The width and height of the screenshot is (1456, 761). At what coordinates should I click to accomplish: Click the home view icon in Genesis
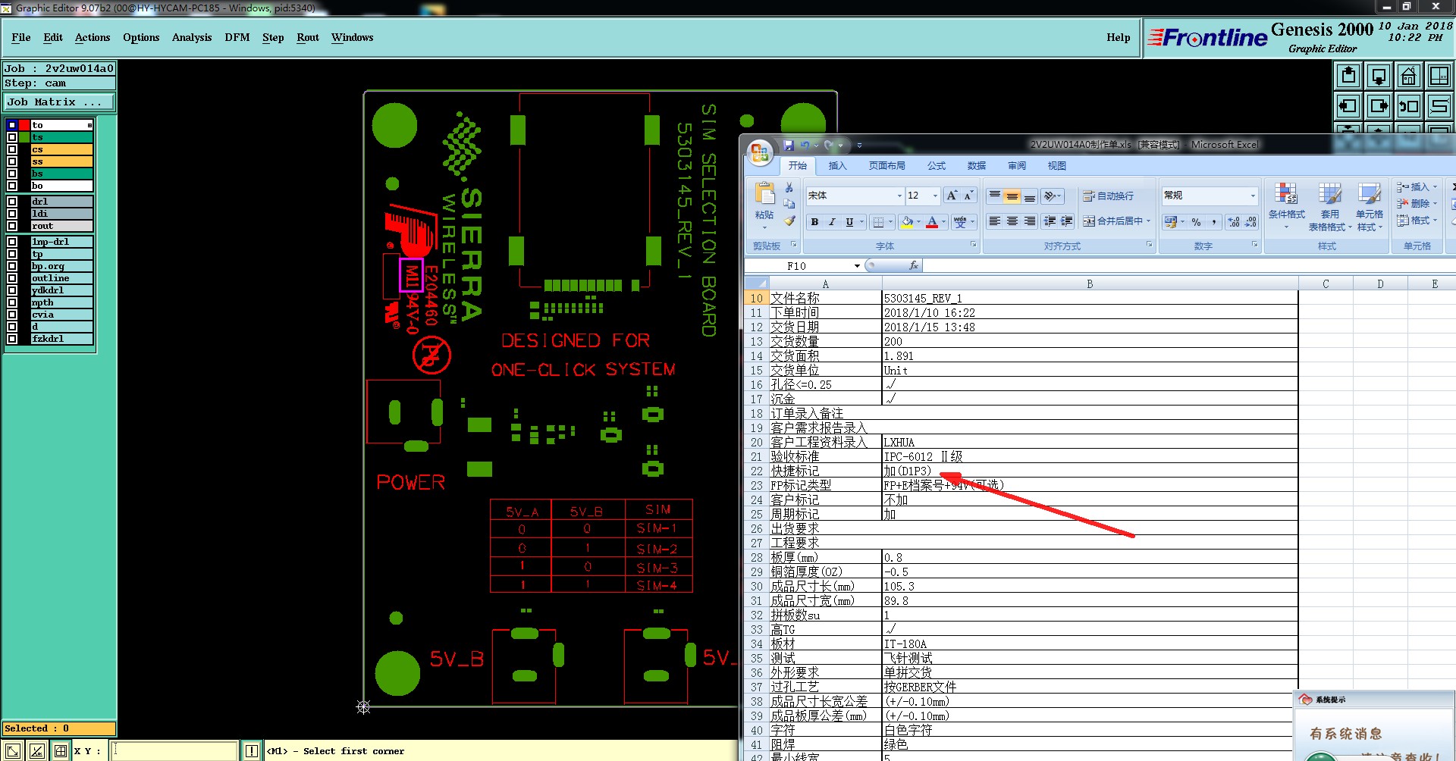tap(1409, 76)
